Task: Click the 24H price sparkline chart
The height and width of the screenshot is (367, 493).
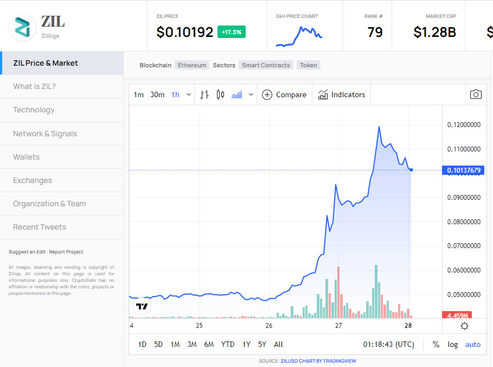Action: click(299, 36)
